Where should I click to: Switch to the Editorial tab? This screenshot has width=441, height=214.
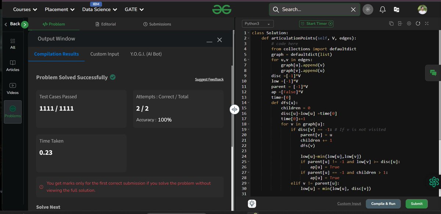click(105, 24)
